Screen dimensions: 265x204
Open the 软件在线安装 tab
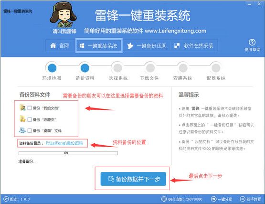click(x=194, y=46)
